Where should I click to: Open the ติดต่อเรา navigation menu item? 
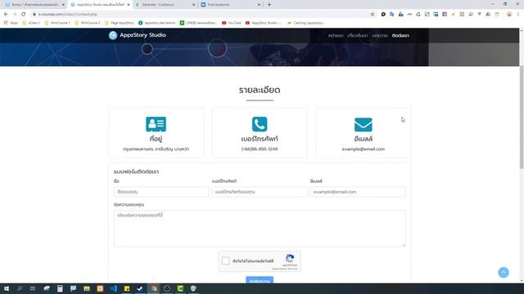coord(400,35)
